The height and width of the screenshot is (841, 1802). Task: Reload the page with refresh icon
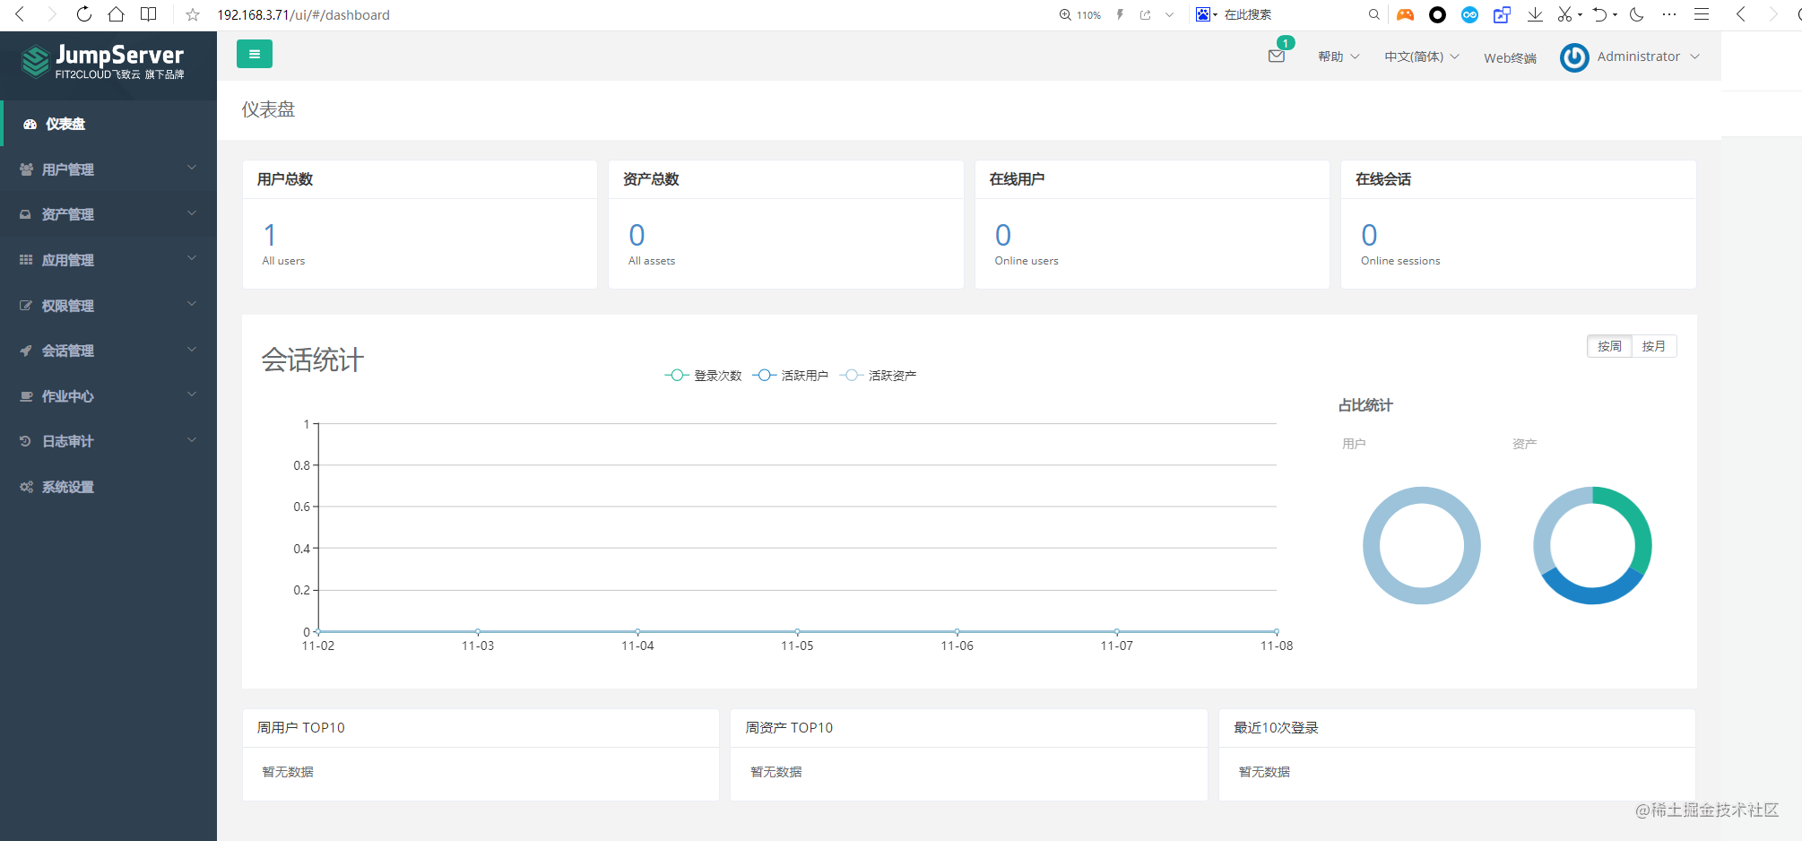coord(84,14)
